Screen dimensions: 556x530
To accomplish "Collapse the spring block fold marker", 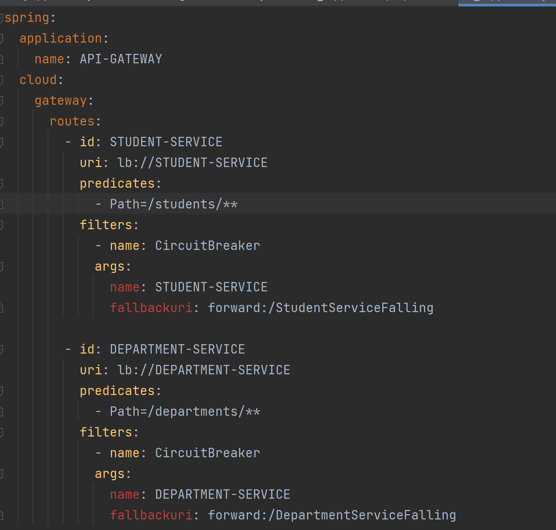I will (x=2, y=18).
